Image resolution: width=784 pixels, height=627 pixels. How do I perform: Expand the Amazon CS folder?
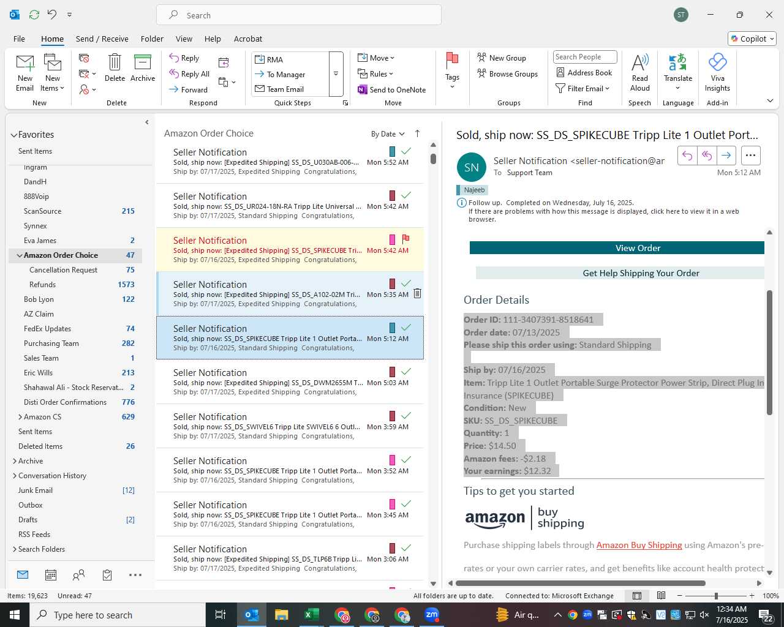pos(20,417)
